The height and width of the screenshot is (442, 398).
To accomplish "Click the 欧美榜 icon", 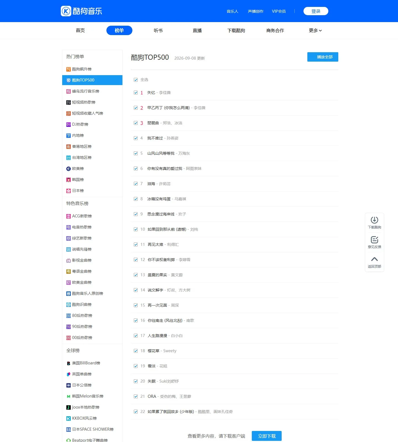I will pyautogui.click(x=69, y=169).
